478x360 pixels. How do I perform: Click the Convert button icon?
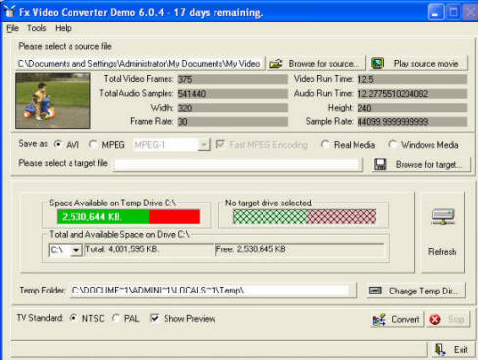tap(379, 319)
